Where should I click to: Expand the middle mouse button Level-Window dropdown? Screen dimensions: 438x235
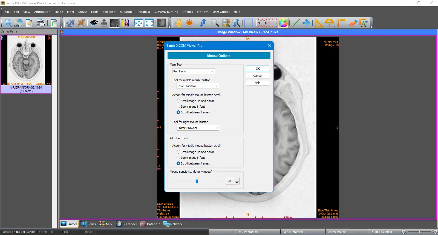[x=198, y=86]
